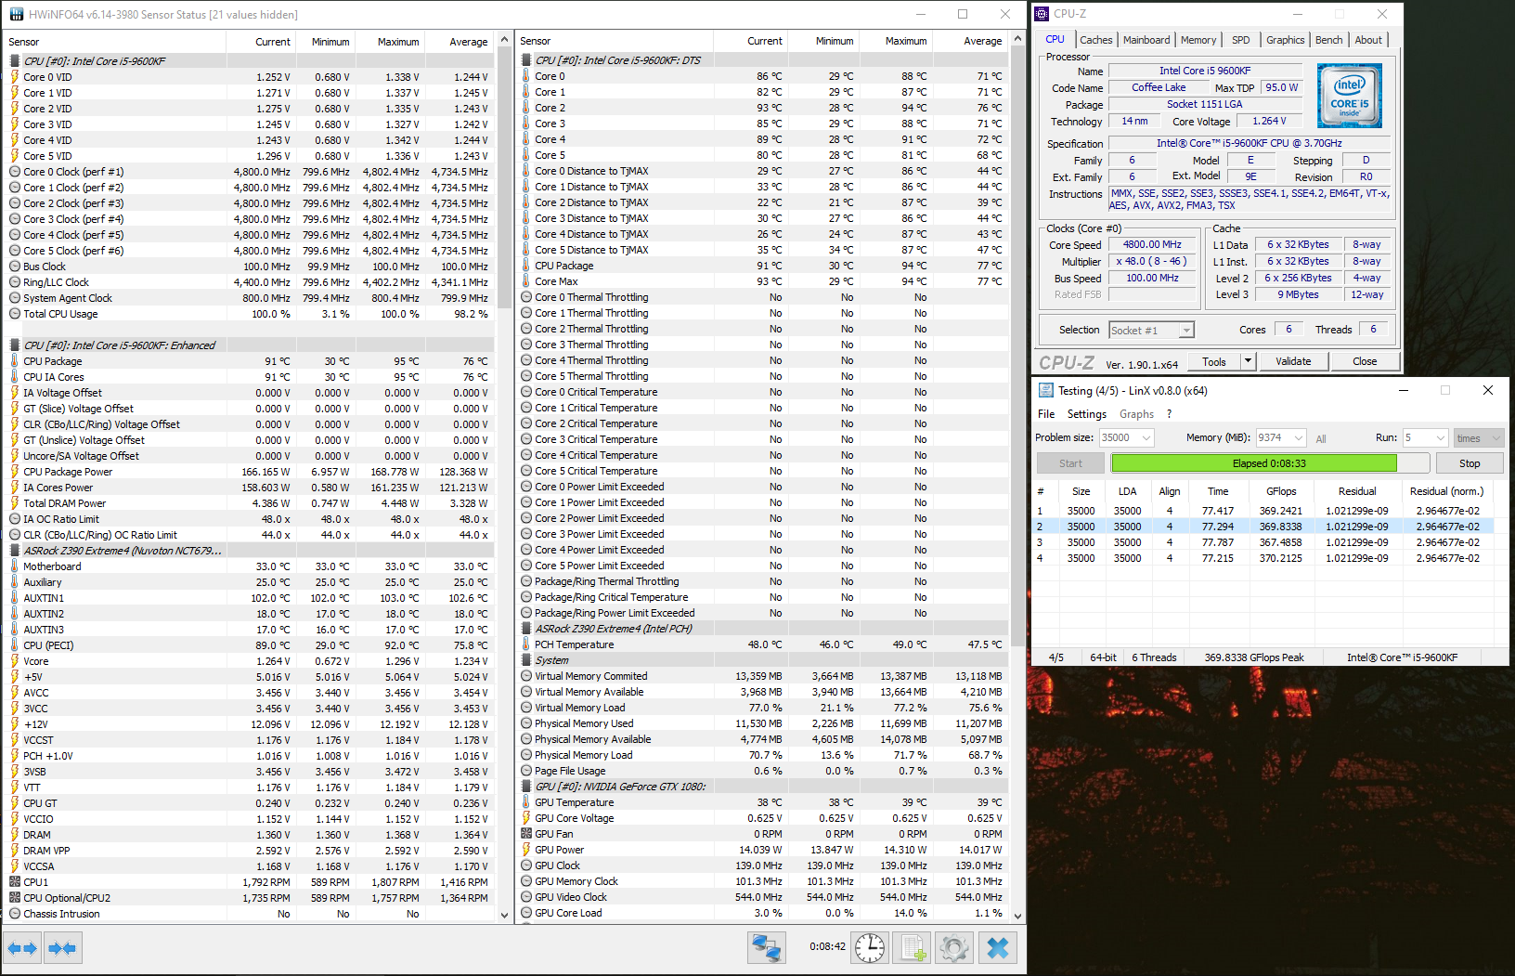
Task: Show the About tab in CPU-Z
Action: [1368, 40]
